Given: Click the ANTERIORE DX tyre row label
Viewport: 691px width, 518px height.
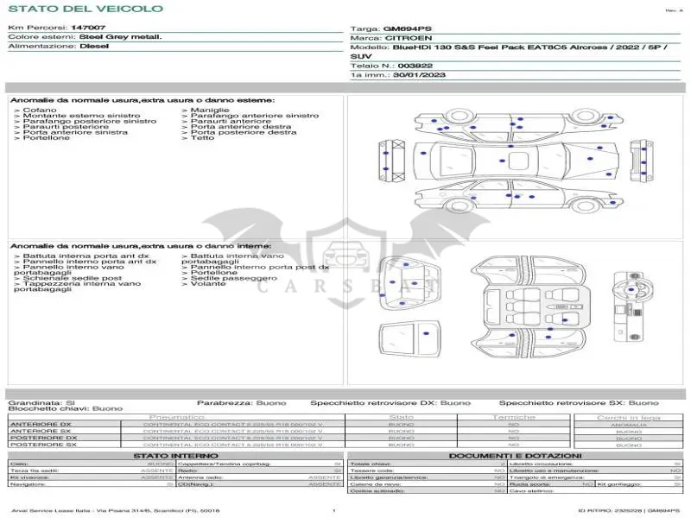Looking at the screenshot, I should [x=41, y=425].
